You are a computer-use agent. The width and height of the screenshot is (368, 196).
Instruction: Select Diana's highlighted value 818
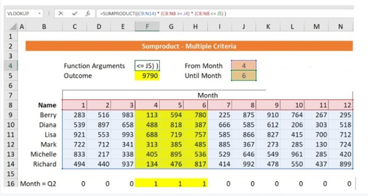coord(171,125)
